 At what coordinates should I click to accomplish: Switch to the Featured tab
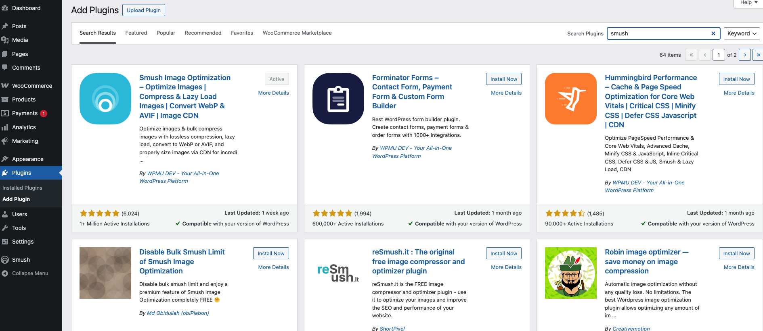pyautogui.click(x=136, y=33)
